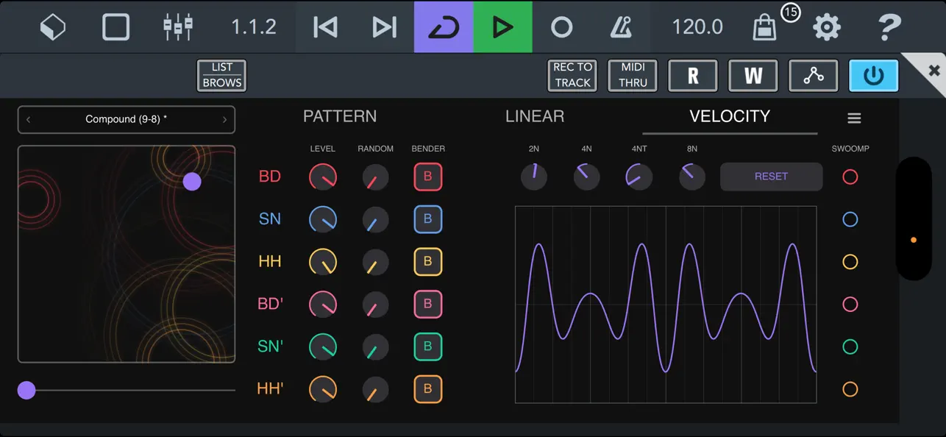Open the settings gear

coord(827,27)
